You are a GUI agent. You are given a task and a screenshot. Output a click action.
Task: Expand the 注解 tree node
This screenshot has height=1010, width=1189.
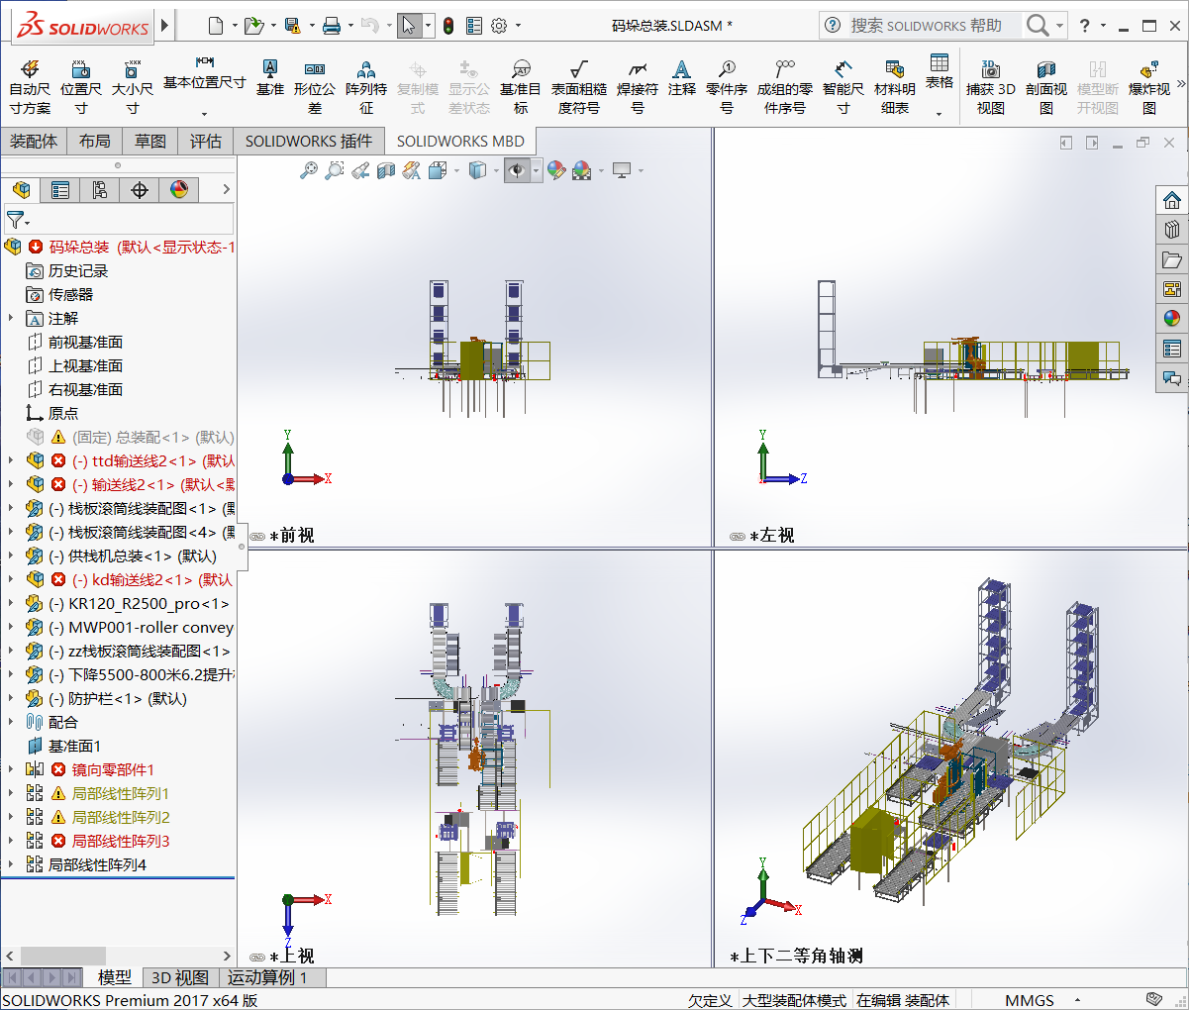pos(11,318)
